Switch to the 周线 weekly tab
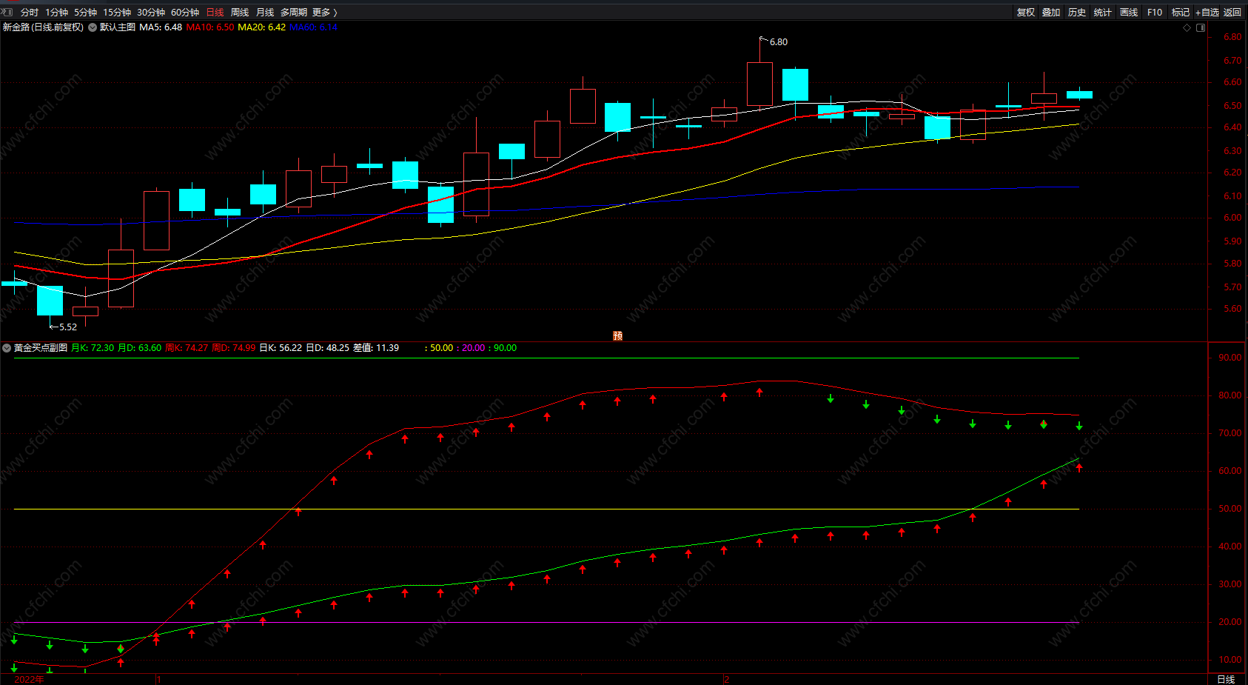Viewport: 1248px width, 685px height. [x=240, y=12]
